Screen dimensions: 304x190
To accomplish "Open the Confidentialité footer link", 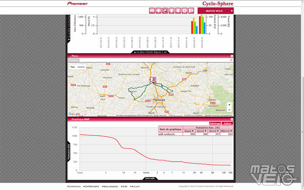I will [x=91, y=187].
